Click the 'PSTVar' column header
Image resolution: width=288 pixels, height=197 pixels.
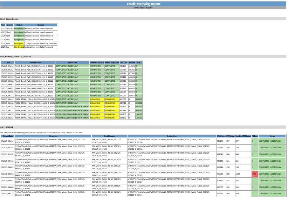[255, 136]
